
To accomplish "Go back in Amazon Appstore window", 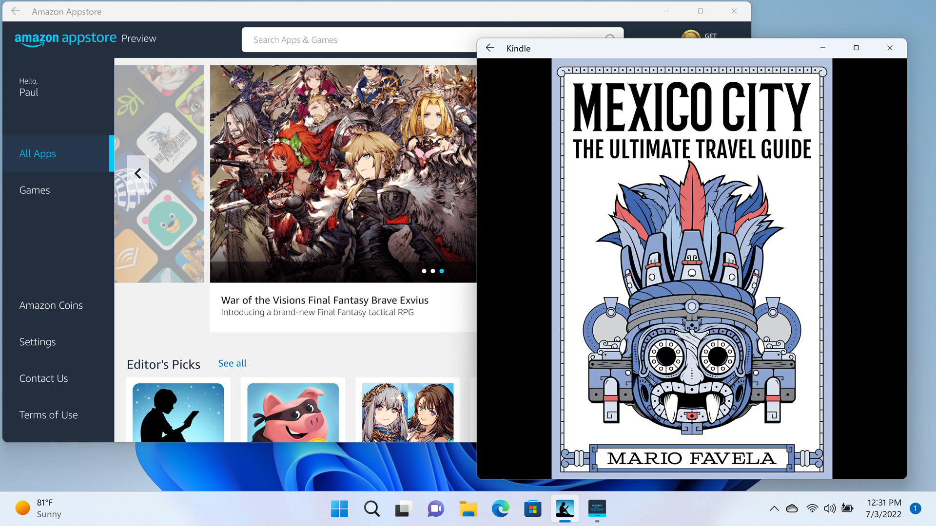I will pos(16,11).
